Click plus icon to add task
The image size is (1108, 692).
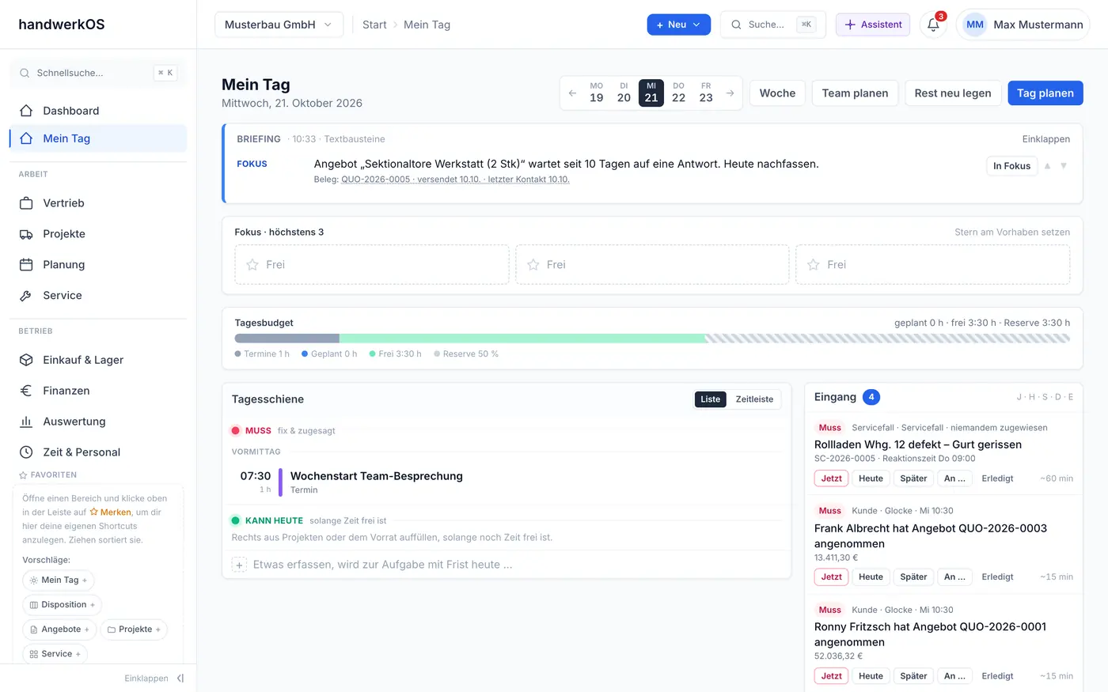(x=239, y=565)
